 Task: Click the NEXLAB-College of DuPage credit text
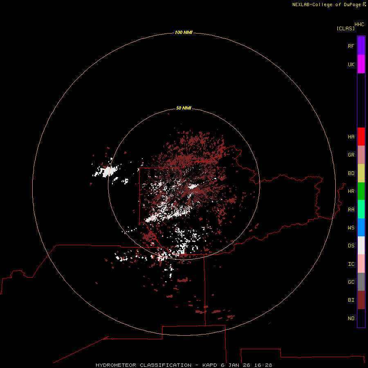(x=326, y=4)
